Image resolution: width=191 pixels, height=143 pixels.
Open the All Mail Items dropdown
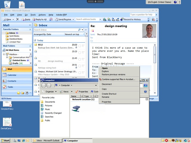pos(30,50)
